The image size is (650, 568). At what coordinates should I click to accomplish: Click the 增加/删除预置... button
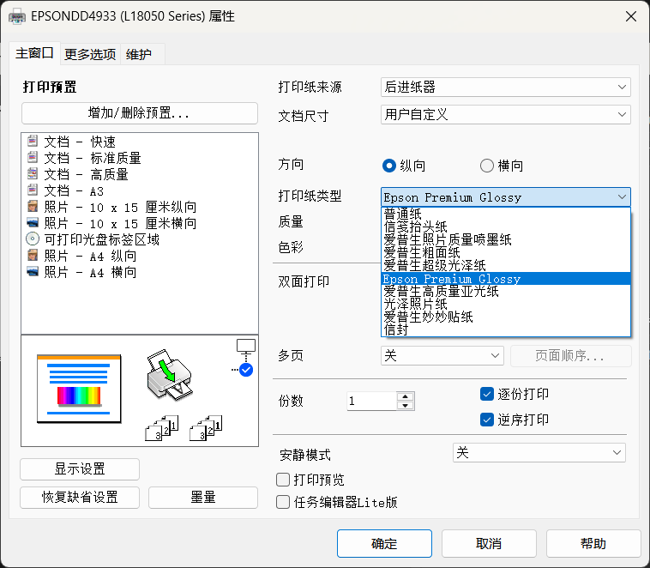pyautogui.click(x=139, y=113)
